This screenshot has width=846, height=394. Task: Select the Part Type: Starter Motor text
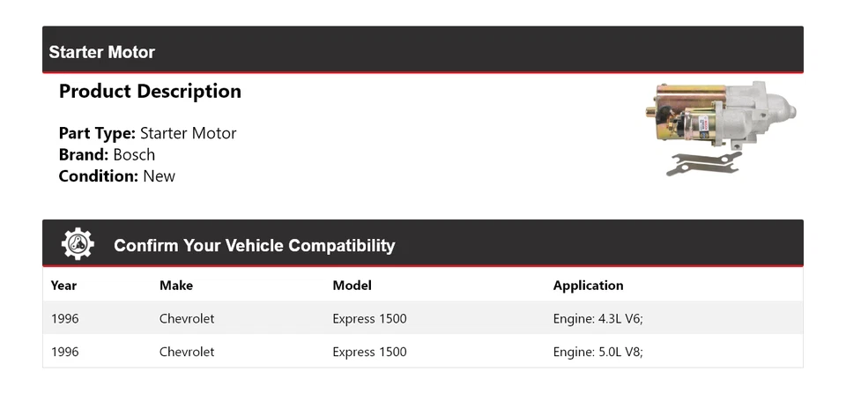[x=147, y=134]
